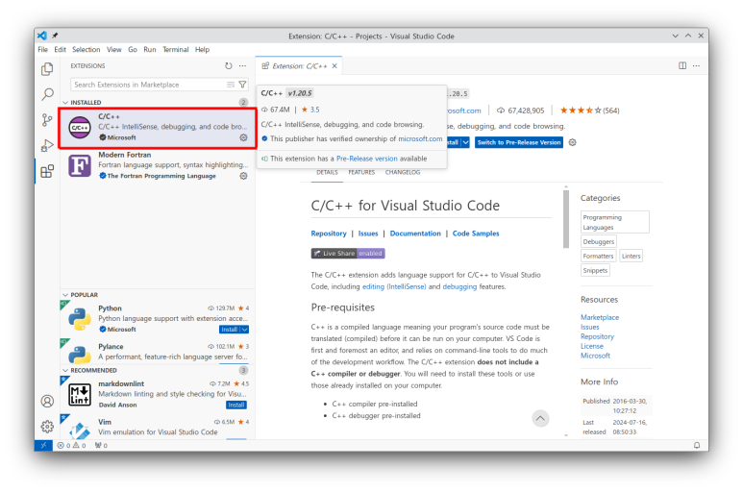Screen dimensions: 743x492
Task: Refresh the extensions list
Action: coord(229,65)
